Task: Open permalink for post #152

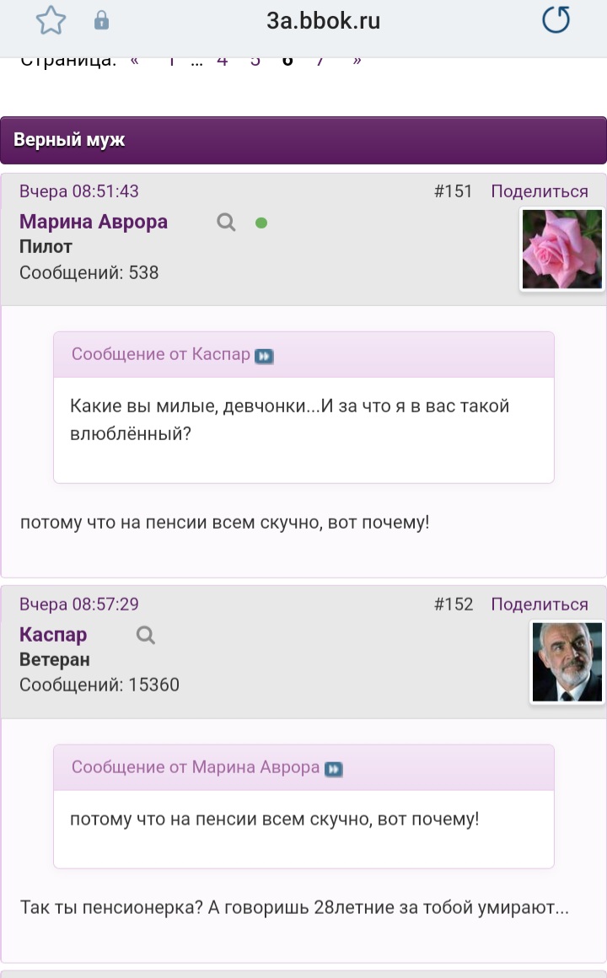Action: click(x=454, y=604)
